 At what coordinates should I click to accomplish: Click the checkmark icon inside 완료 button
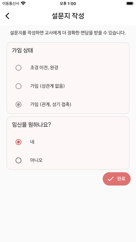(110, 179)
